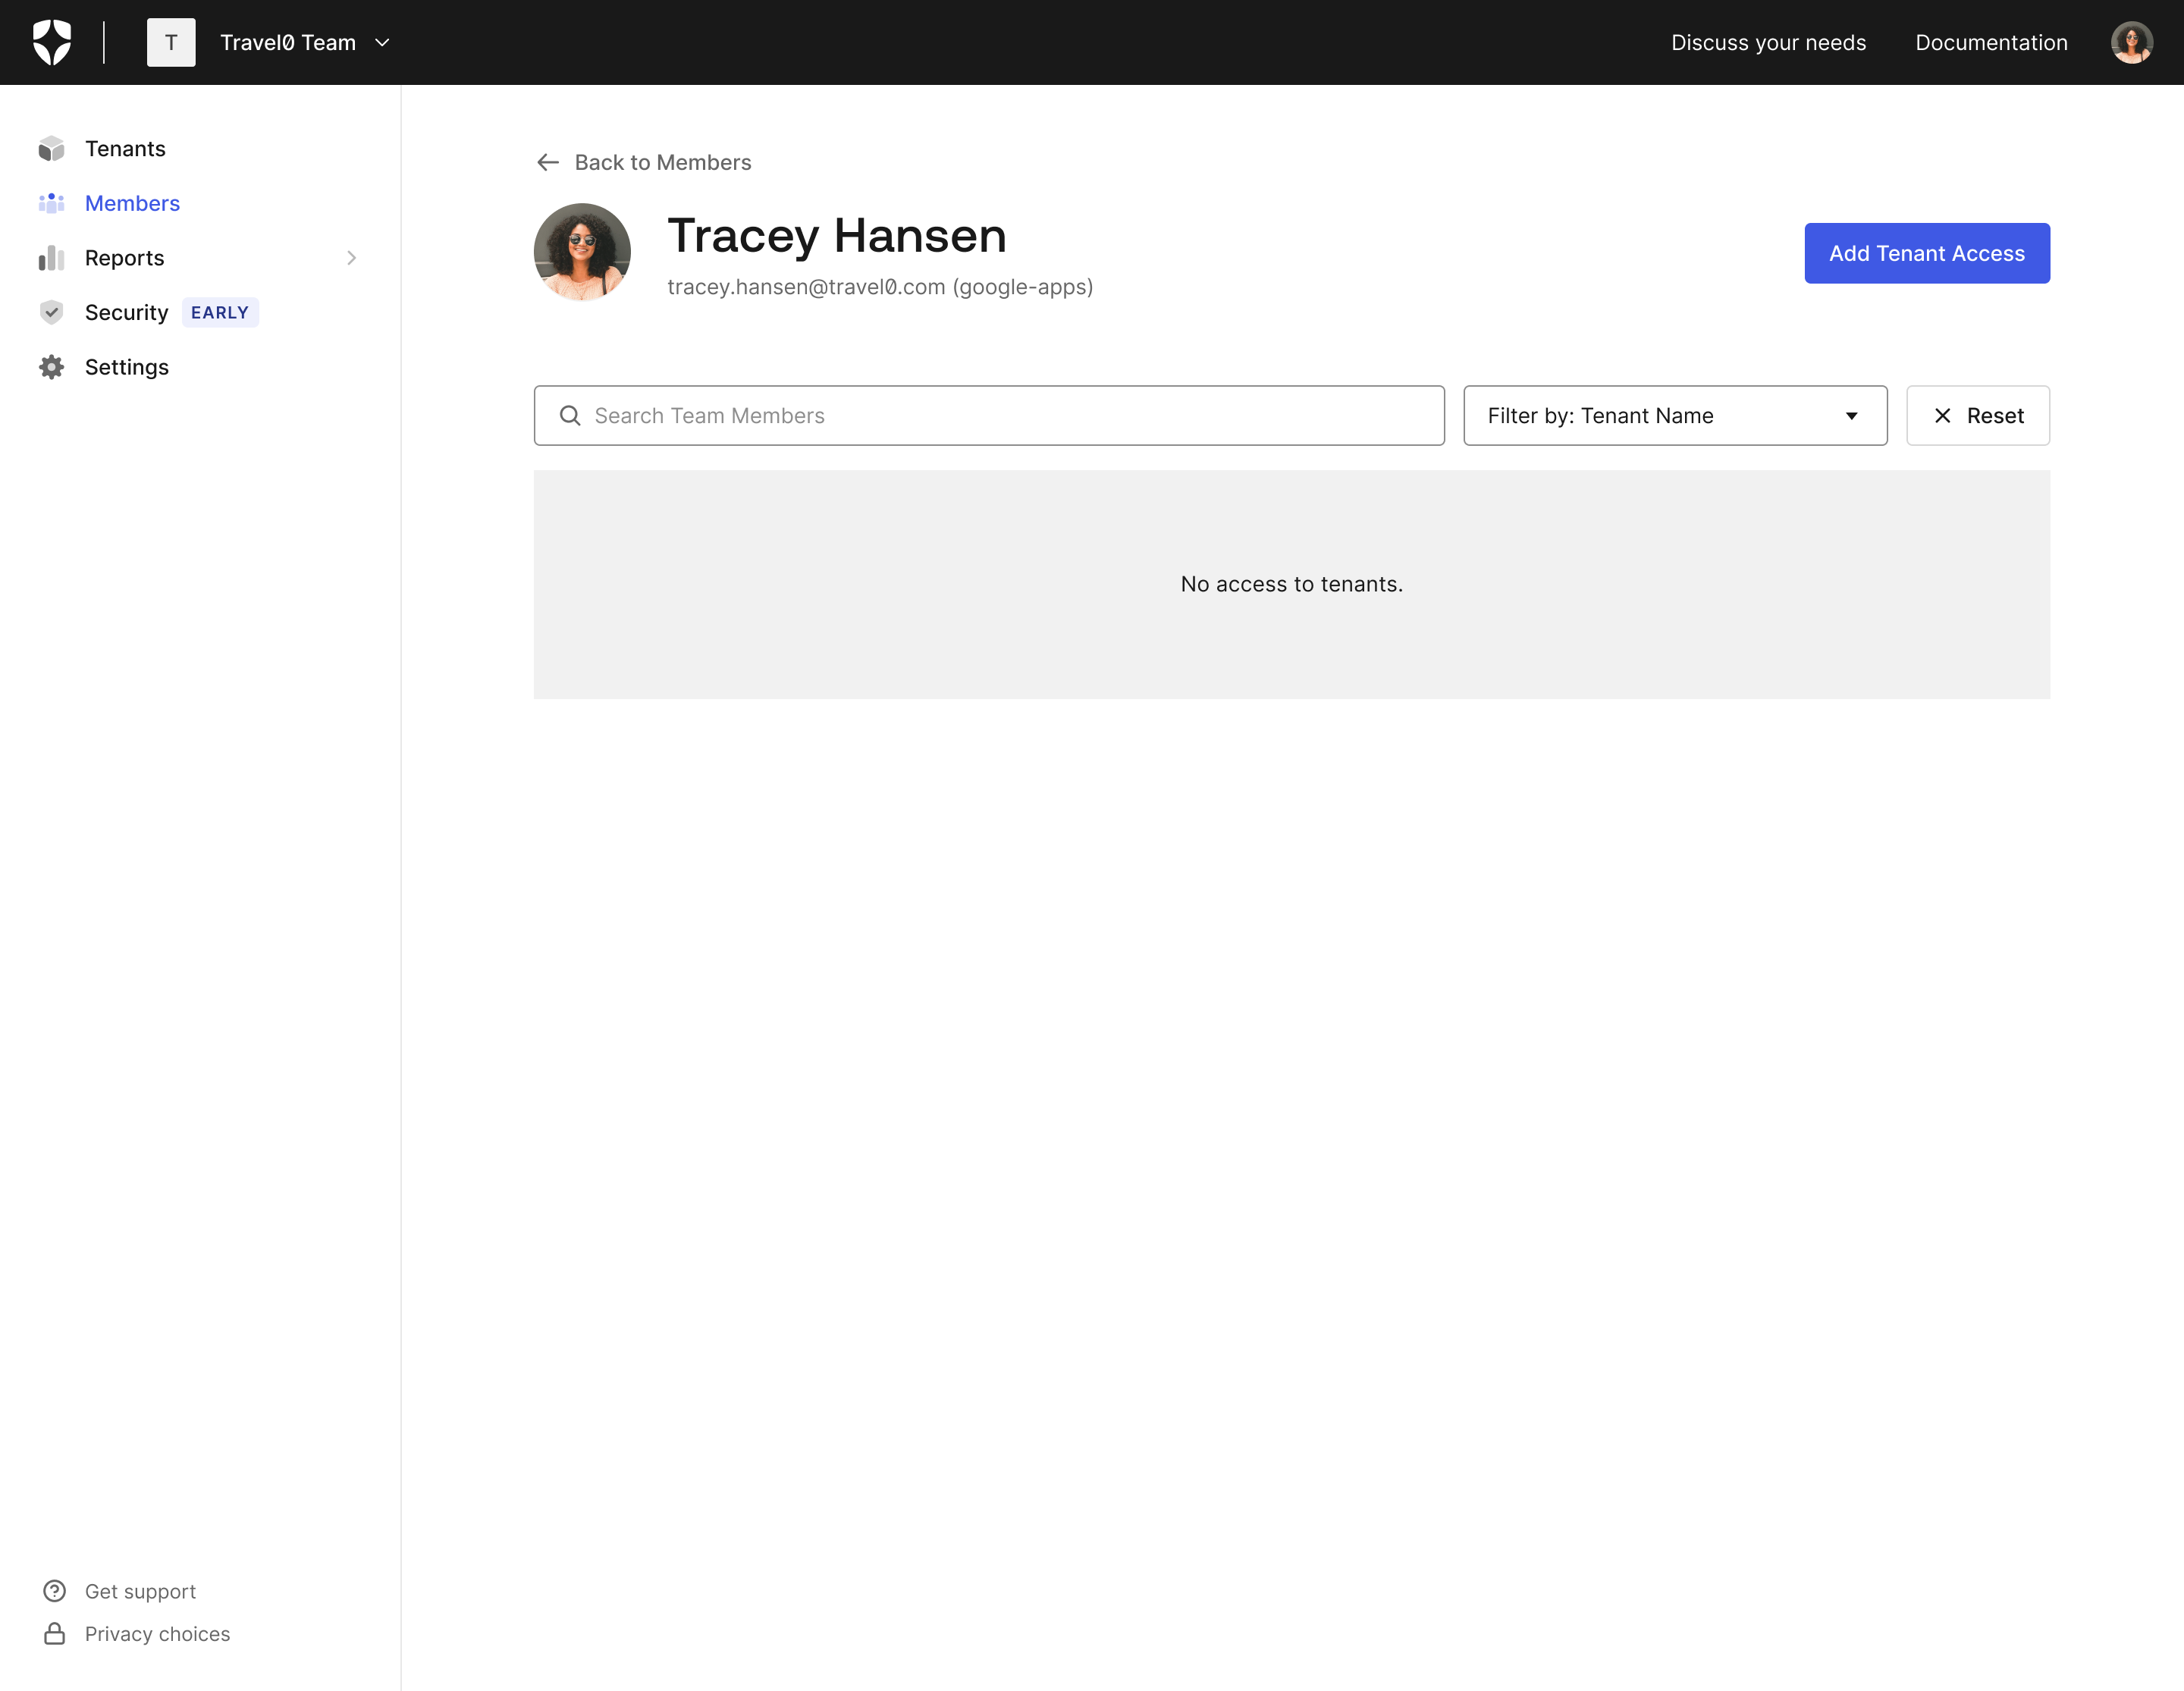Screen dimensions: 2184x1691
Task: Click Discuss your needs menu item
Action: click(1768, 41)
